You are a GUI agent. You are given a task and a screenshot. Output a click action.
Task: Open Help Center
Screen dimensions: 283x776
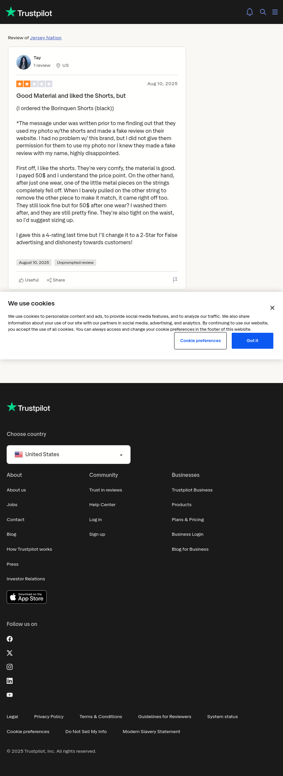102,505
